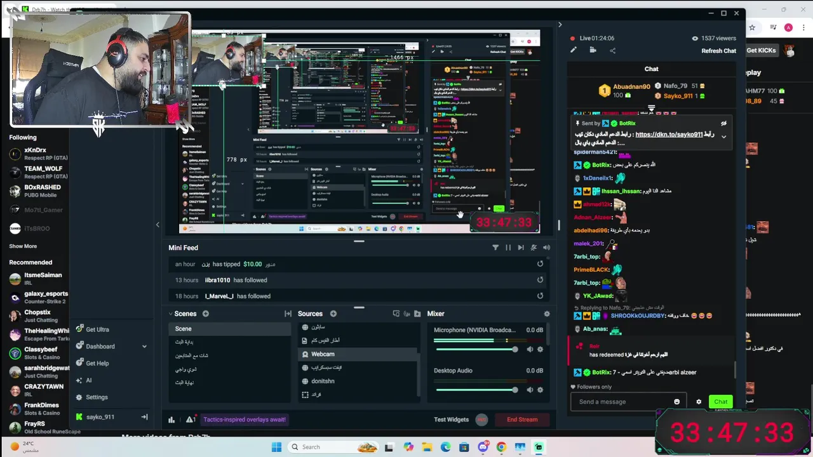Skip to next alert in Mini Feed

[x=521, y=248]
